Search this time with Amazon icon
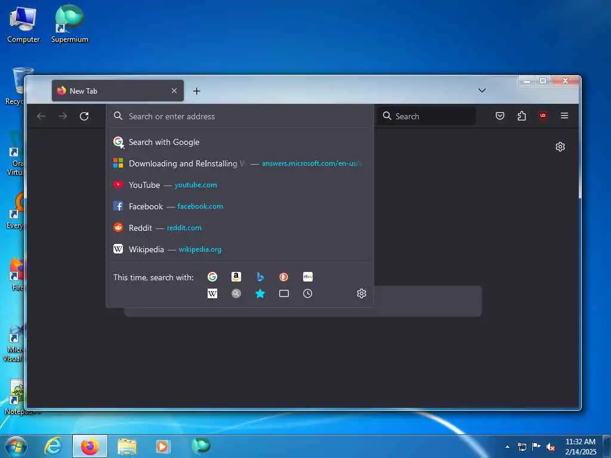 236,277
